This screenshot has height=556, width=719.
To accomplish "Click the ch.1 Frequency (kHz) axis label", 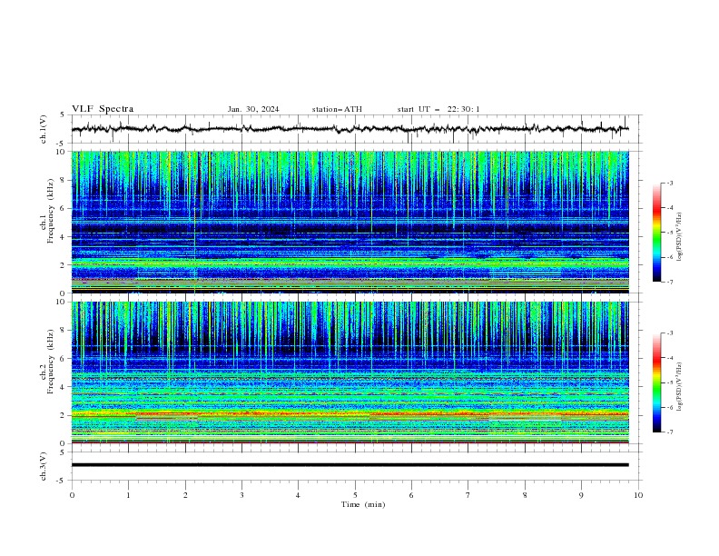I will click(x=47, y=211).
